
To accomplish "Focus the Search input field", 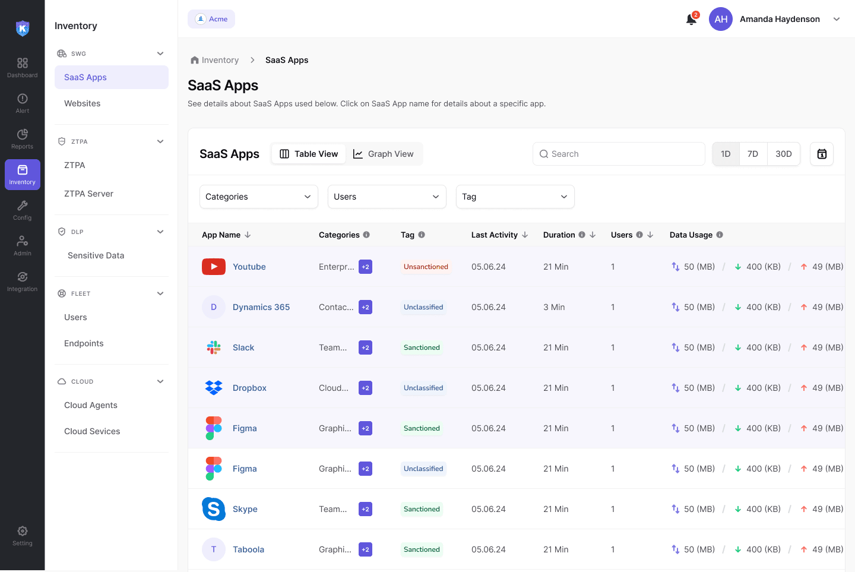I will click(x=619, y=154).
